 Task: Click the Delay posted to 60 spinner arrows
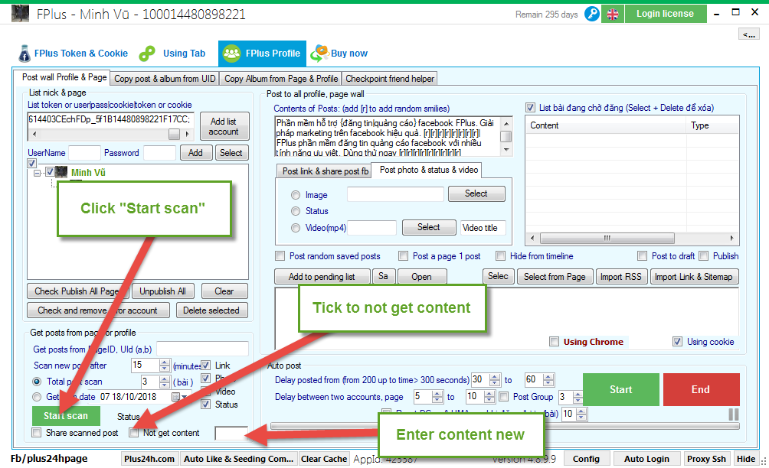(548, 380)
